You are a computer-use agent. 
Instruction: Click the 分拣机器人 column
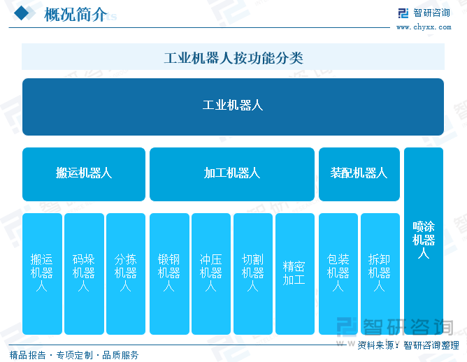[126, 274]
